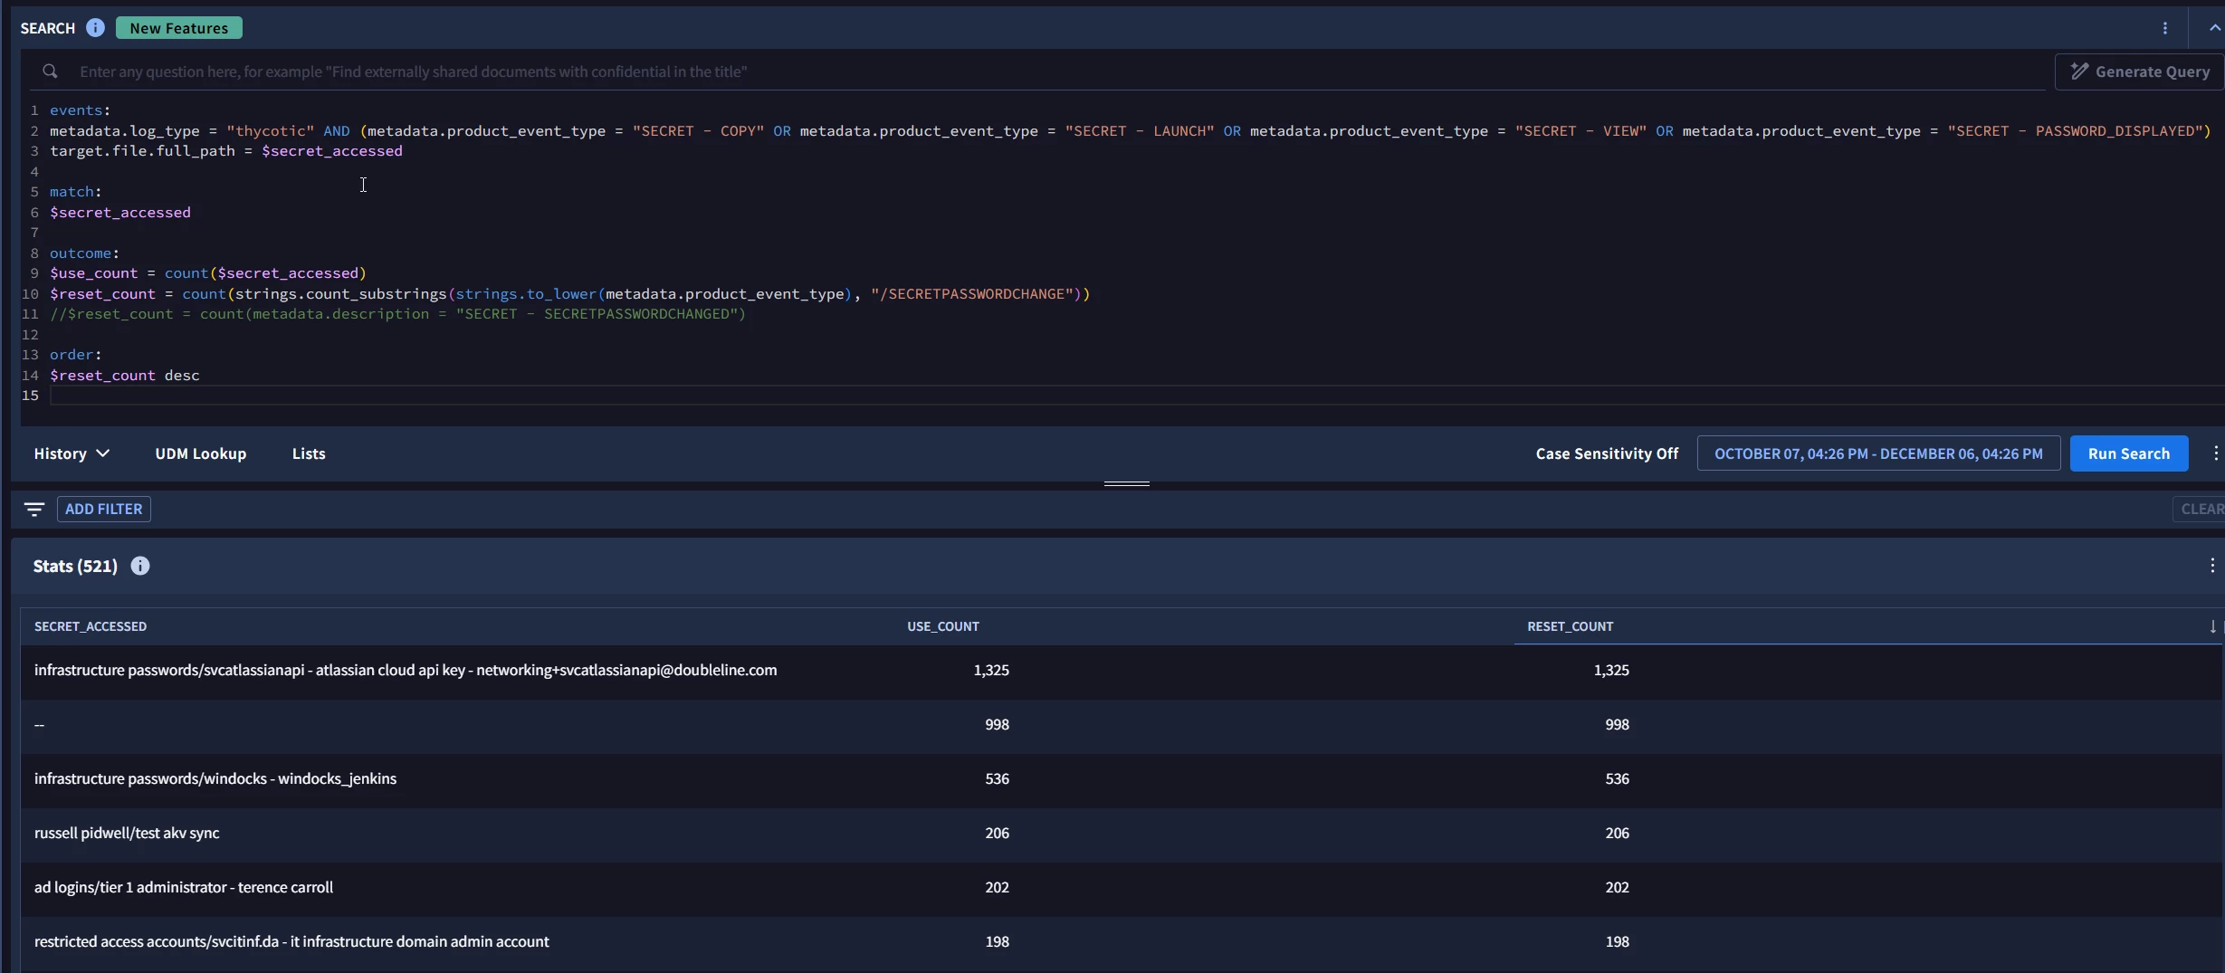Open the date range picker

click(x=1878, y=453)
